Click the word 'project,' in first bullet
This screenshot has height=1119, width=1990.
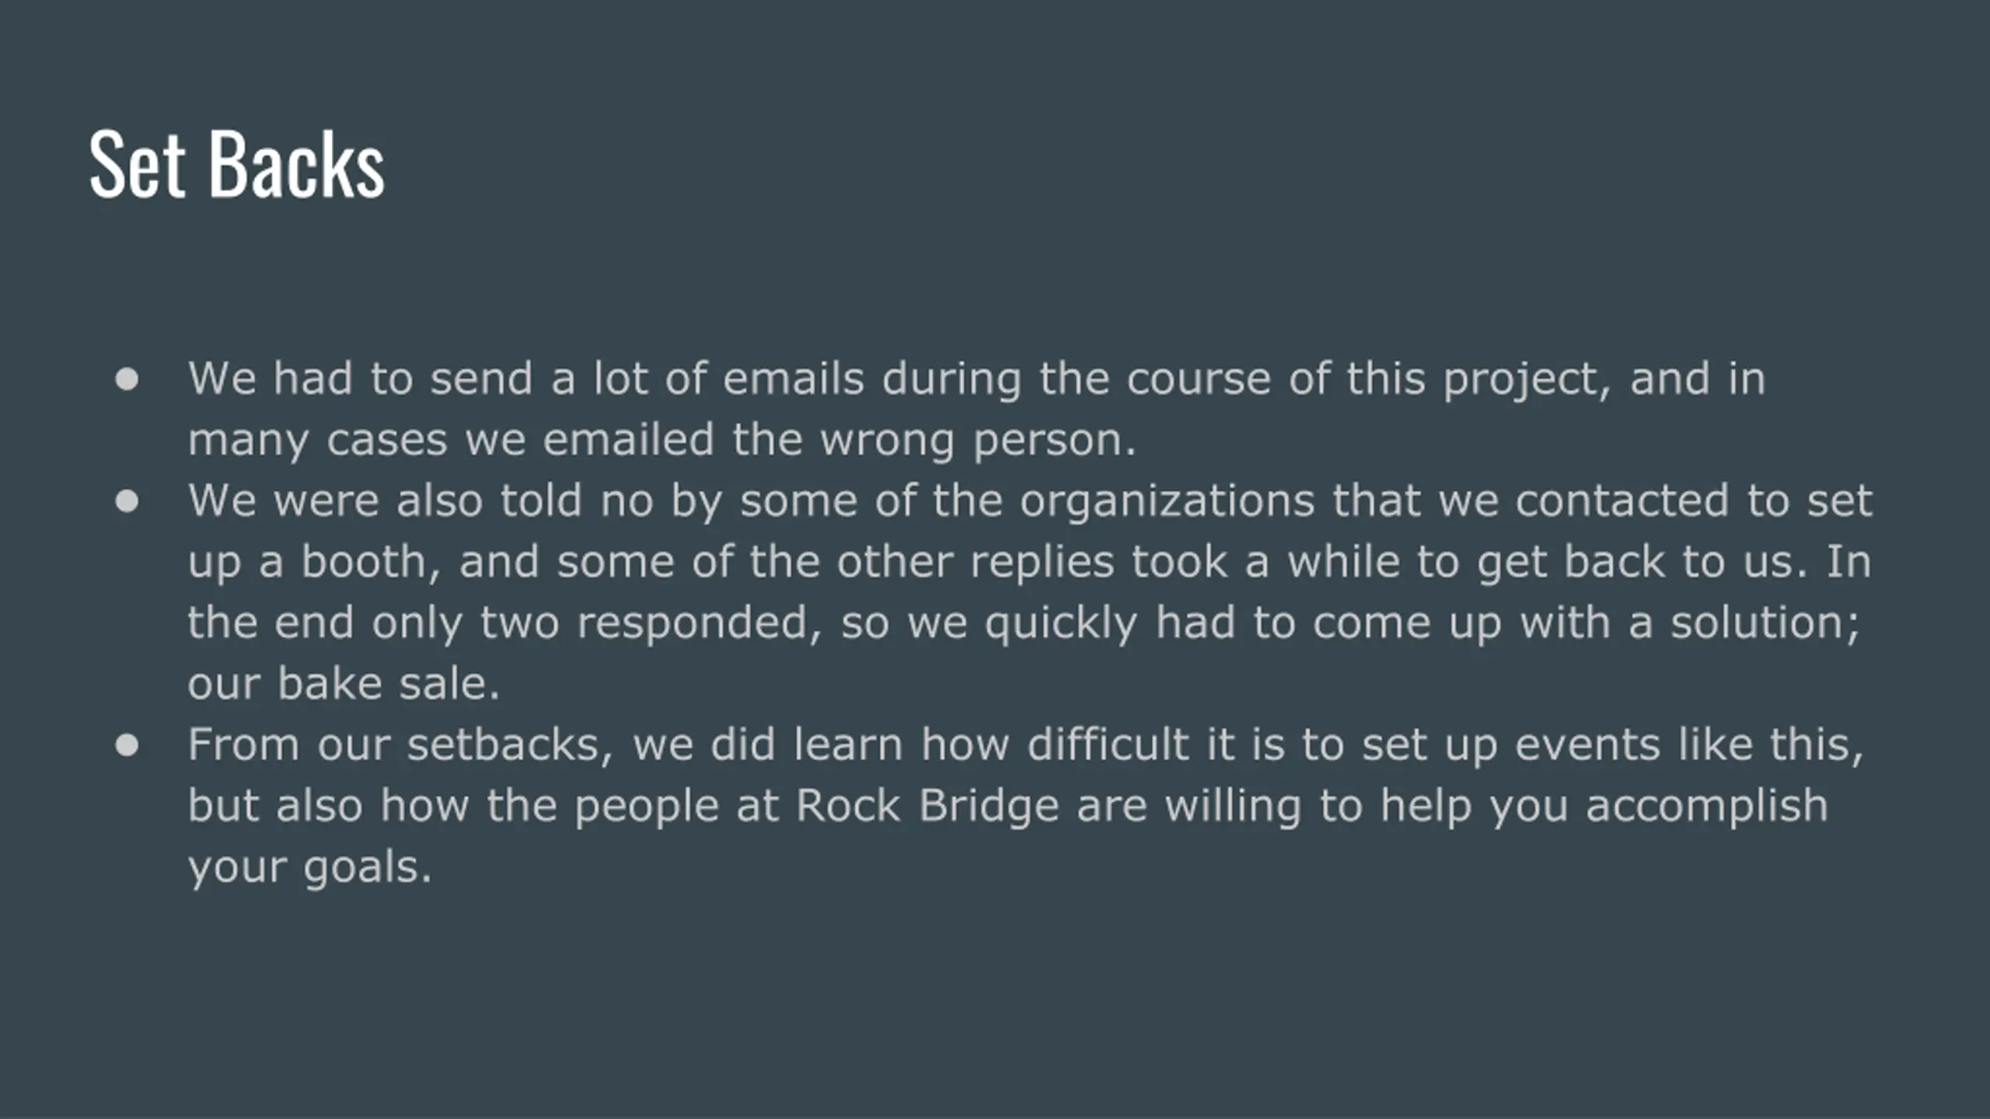pyautogui.click(x=1527, y=380)
